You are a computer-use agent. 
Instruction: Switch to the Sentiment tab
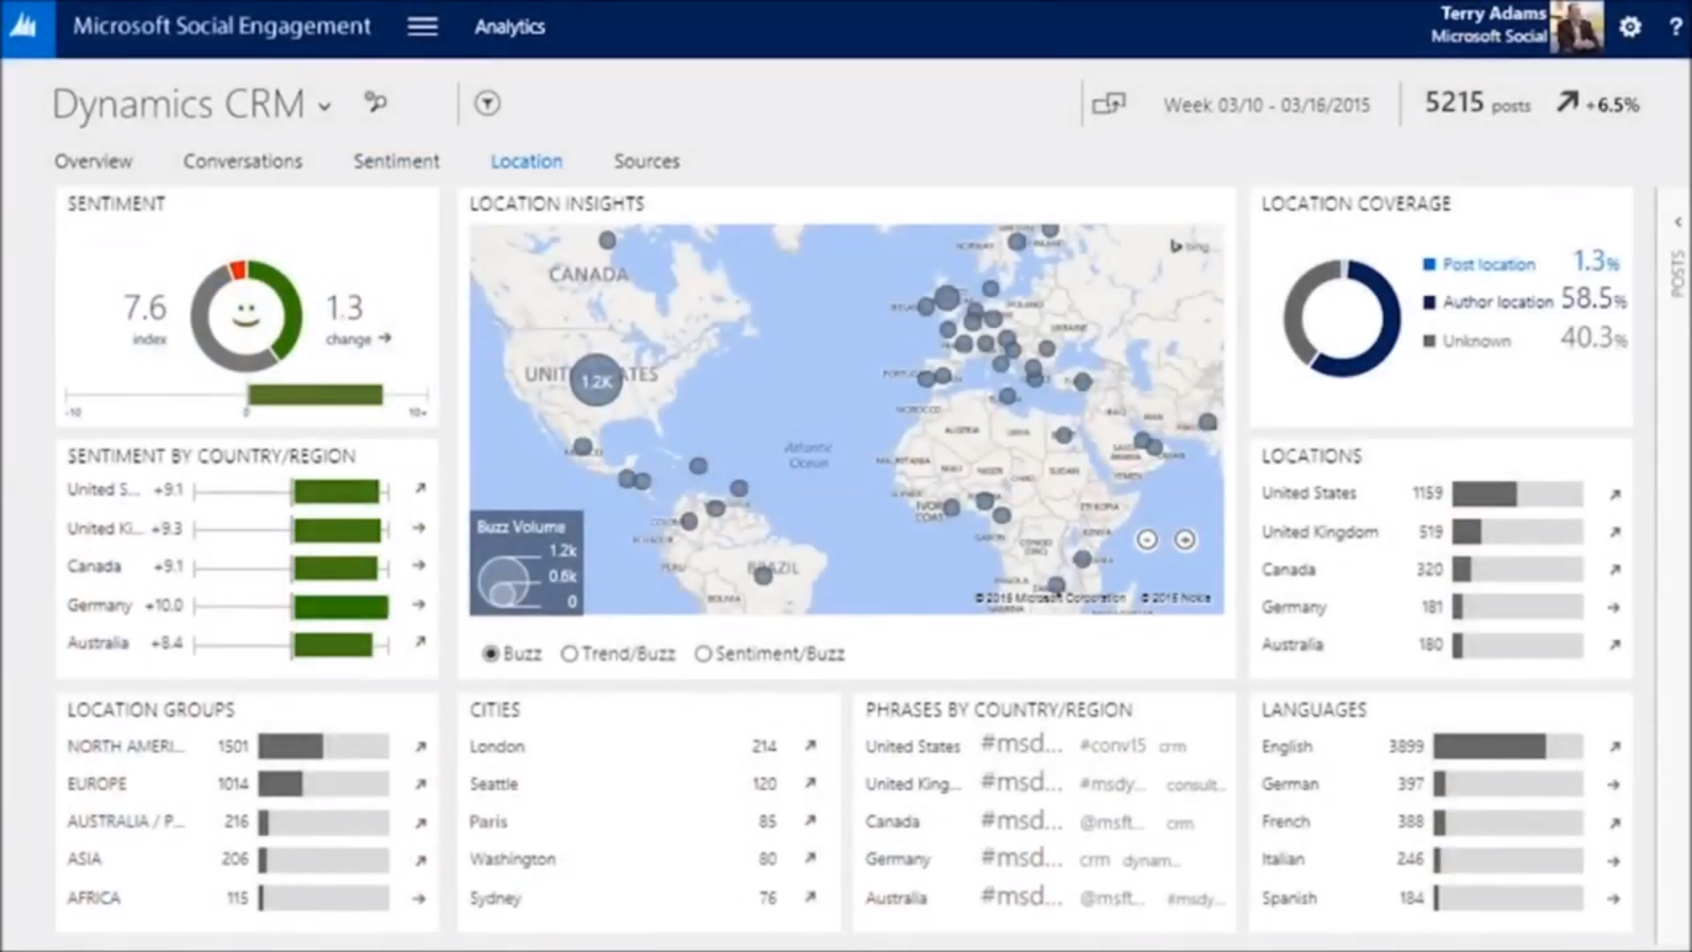(396, 161)
